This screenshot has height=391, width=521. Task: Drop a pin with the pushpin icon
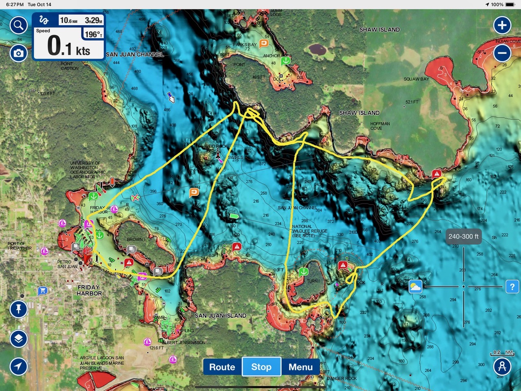pyautogui.click(x=18, y=309)
